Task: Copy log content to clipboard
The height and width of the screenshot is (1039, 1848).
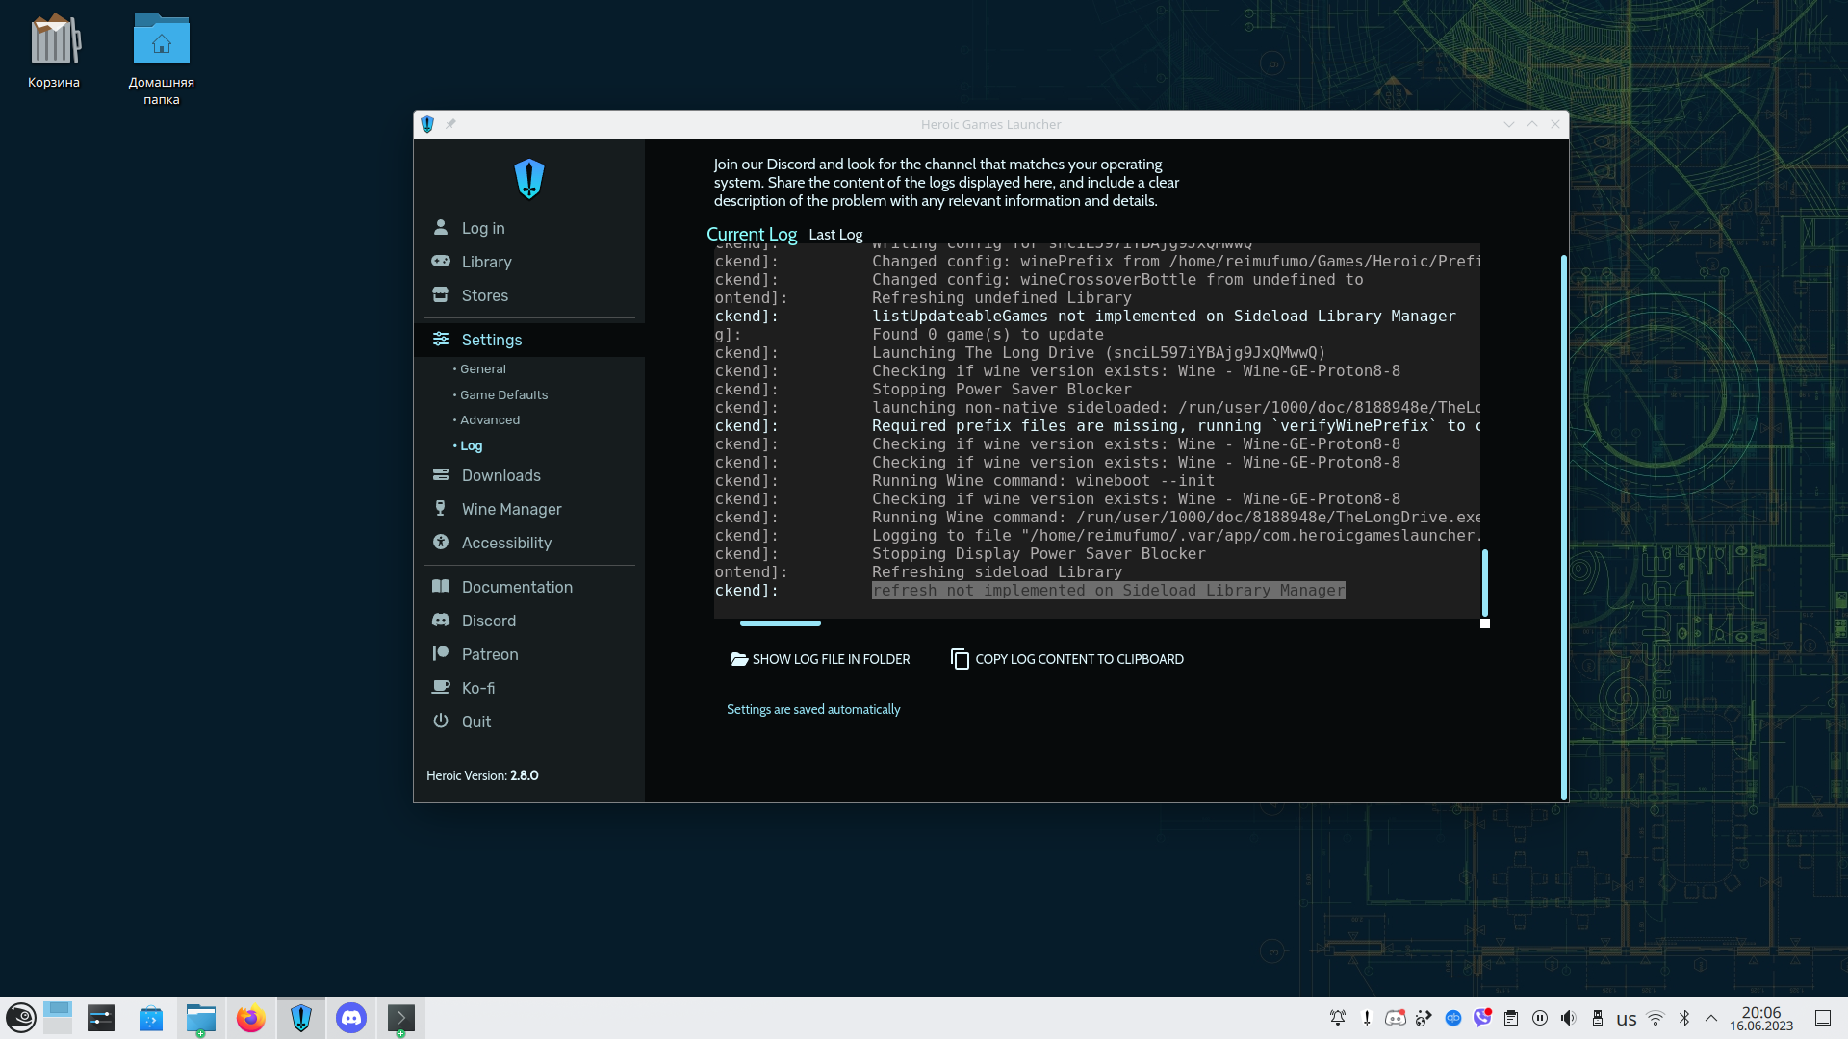Action: [1067, 659]
